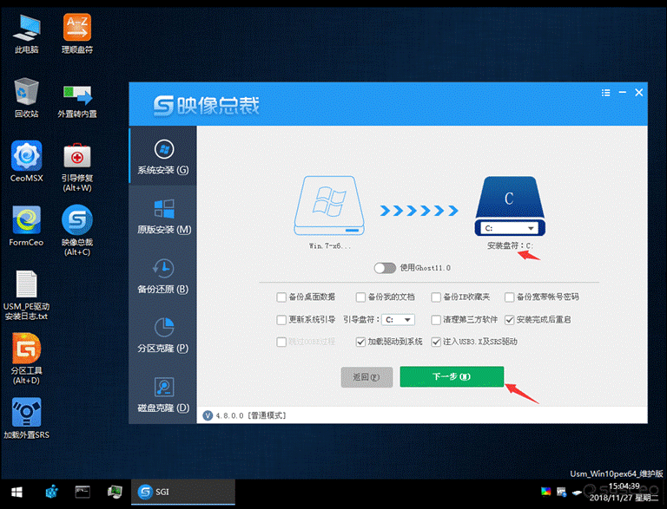Check 备份桌面数据 checkbox
The width and height of the screenshot is (667, 509).
[281, 297]
